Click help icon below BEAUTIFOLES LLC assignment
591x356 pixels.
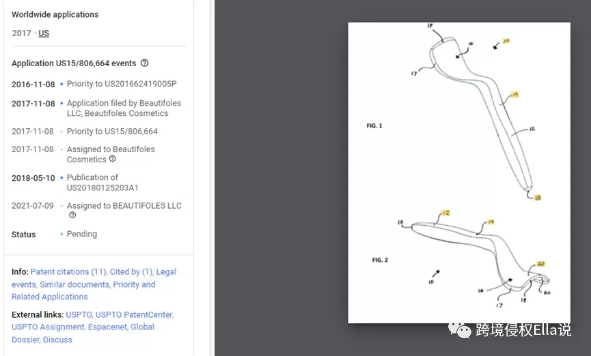[x=72, y=216]
